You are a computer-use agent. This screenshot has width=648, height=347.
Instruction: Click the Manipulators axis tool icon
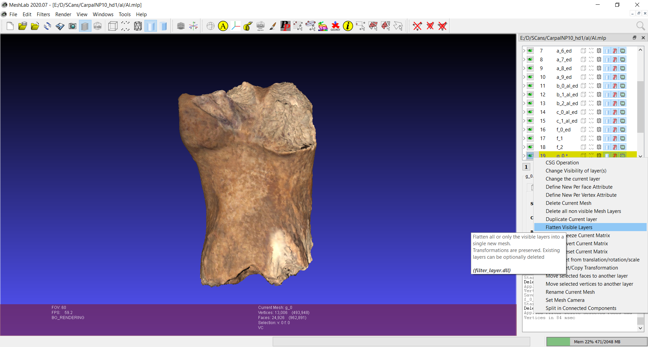[236, 26]
